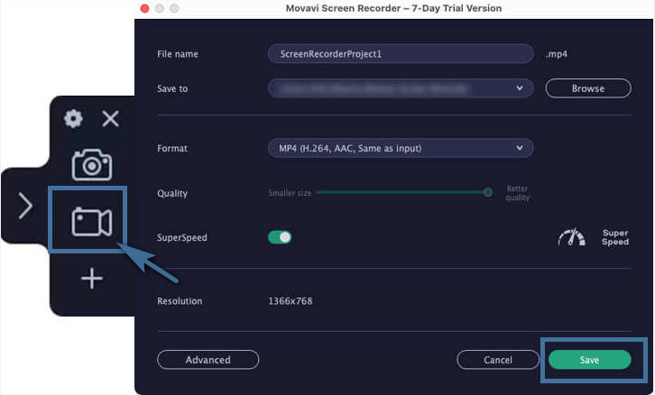Click the green Save button
This screenshot has width=655, height=395.
coord(589,360)
